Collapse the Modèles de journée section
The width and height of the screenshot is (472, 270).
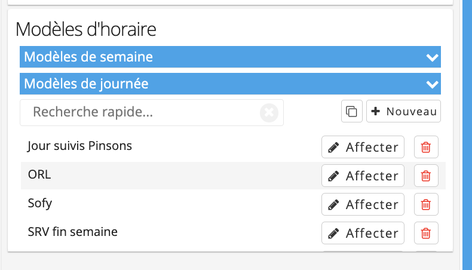tap(230, 84)
